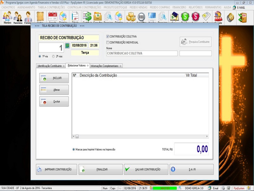Open the checks and bills icon
Screen dimensions: 254x191
coord(206,17)
